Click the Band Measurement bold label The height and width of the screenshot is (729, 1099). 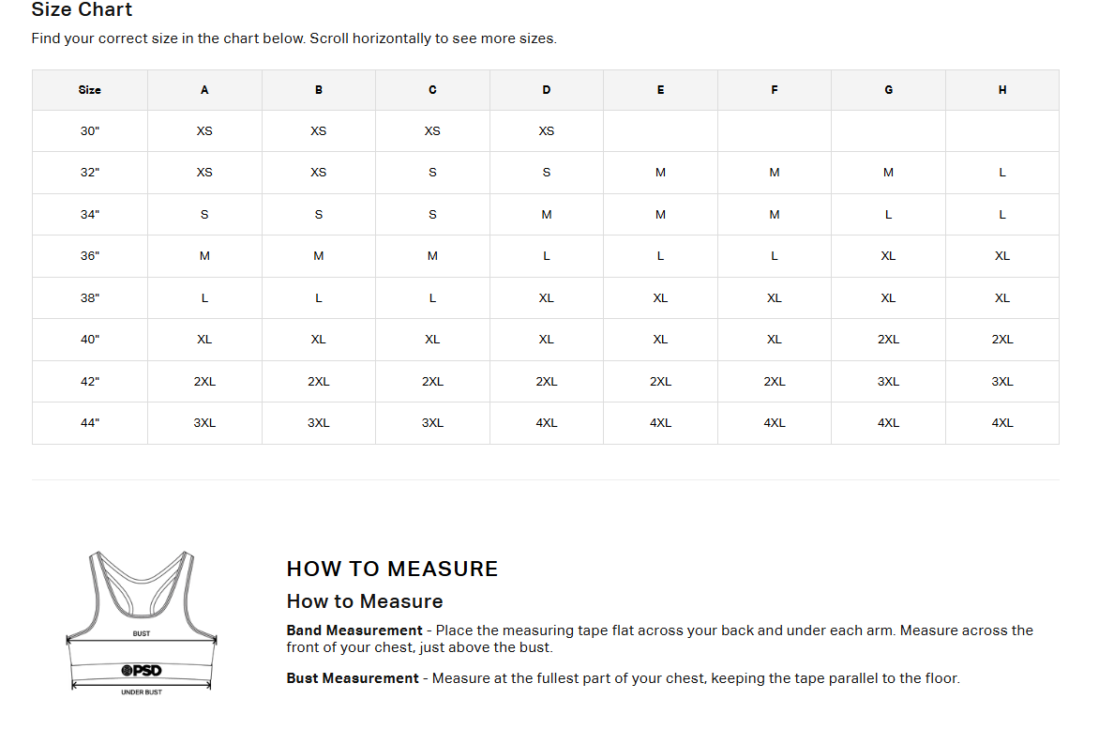[354, 630]
